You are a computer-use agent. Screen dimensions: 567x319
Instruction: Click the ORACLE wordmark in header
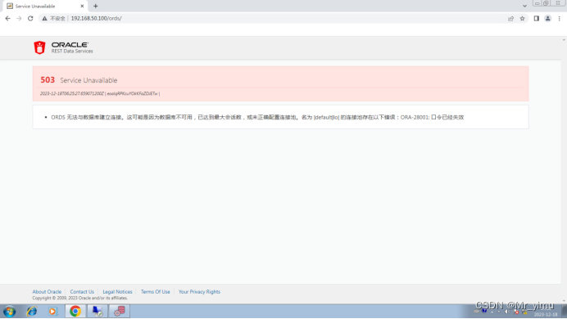click(x=70, y=45)
